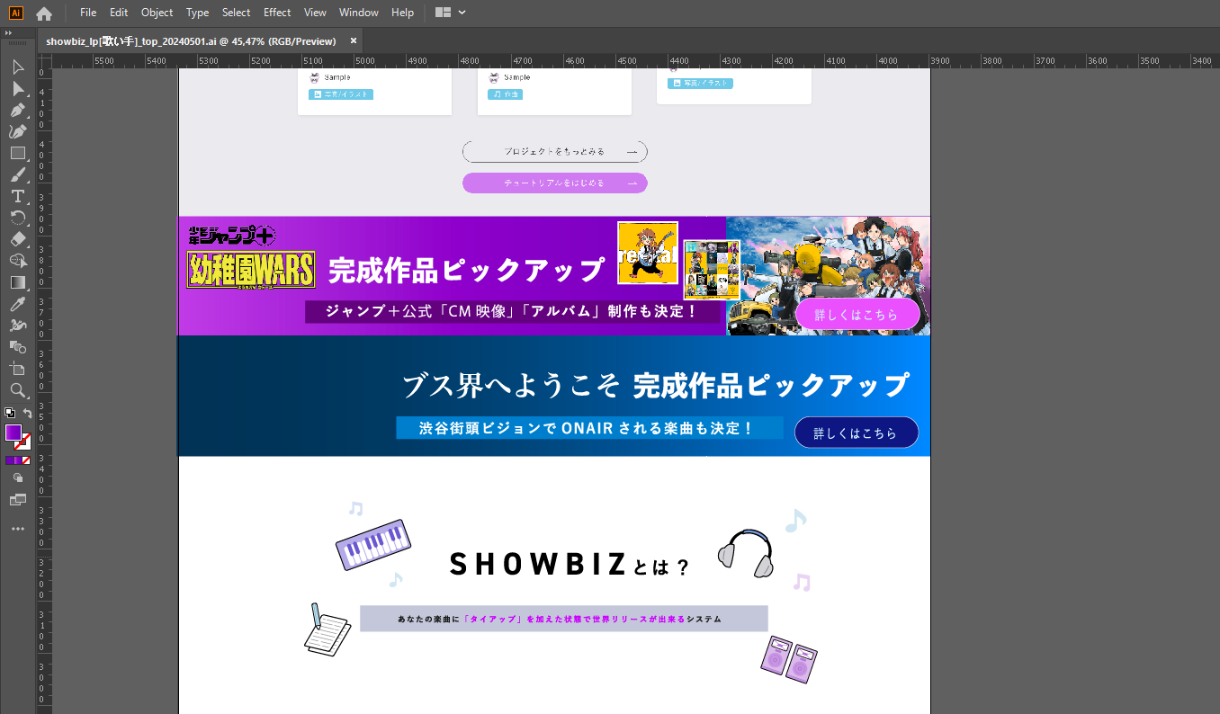Open the File menu
The width and height of the screenshot is (1220, 714).
pos(88,13)
